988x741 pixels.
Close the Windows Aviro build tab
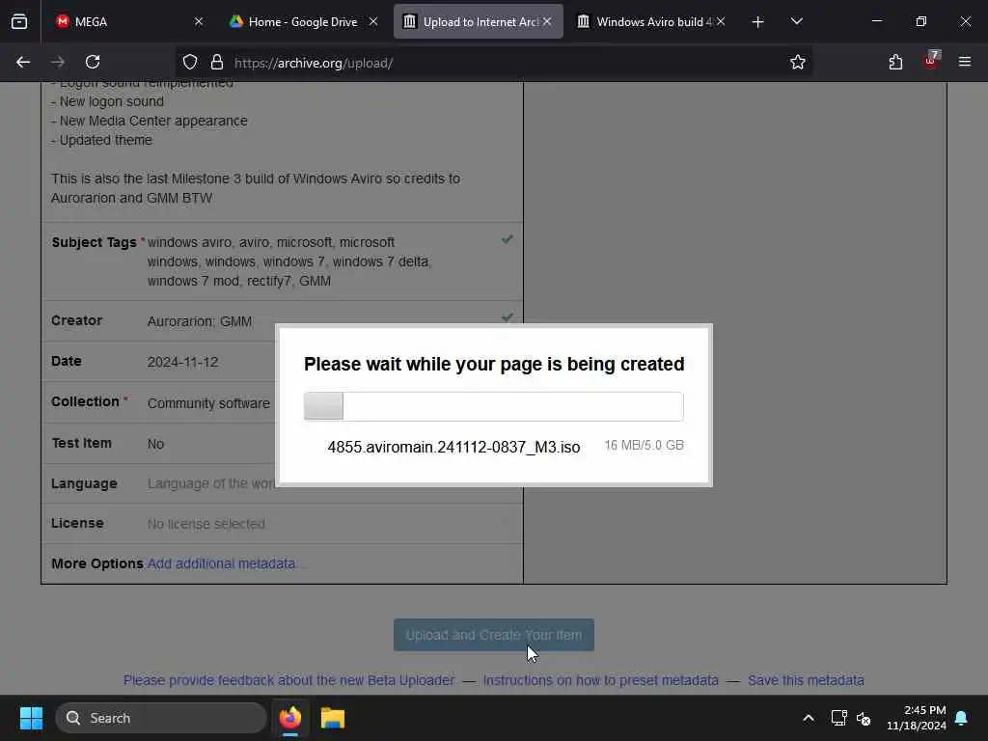tap(721, 21)
